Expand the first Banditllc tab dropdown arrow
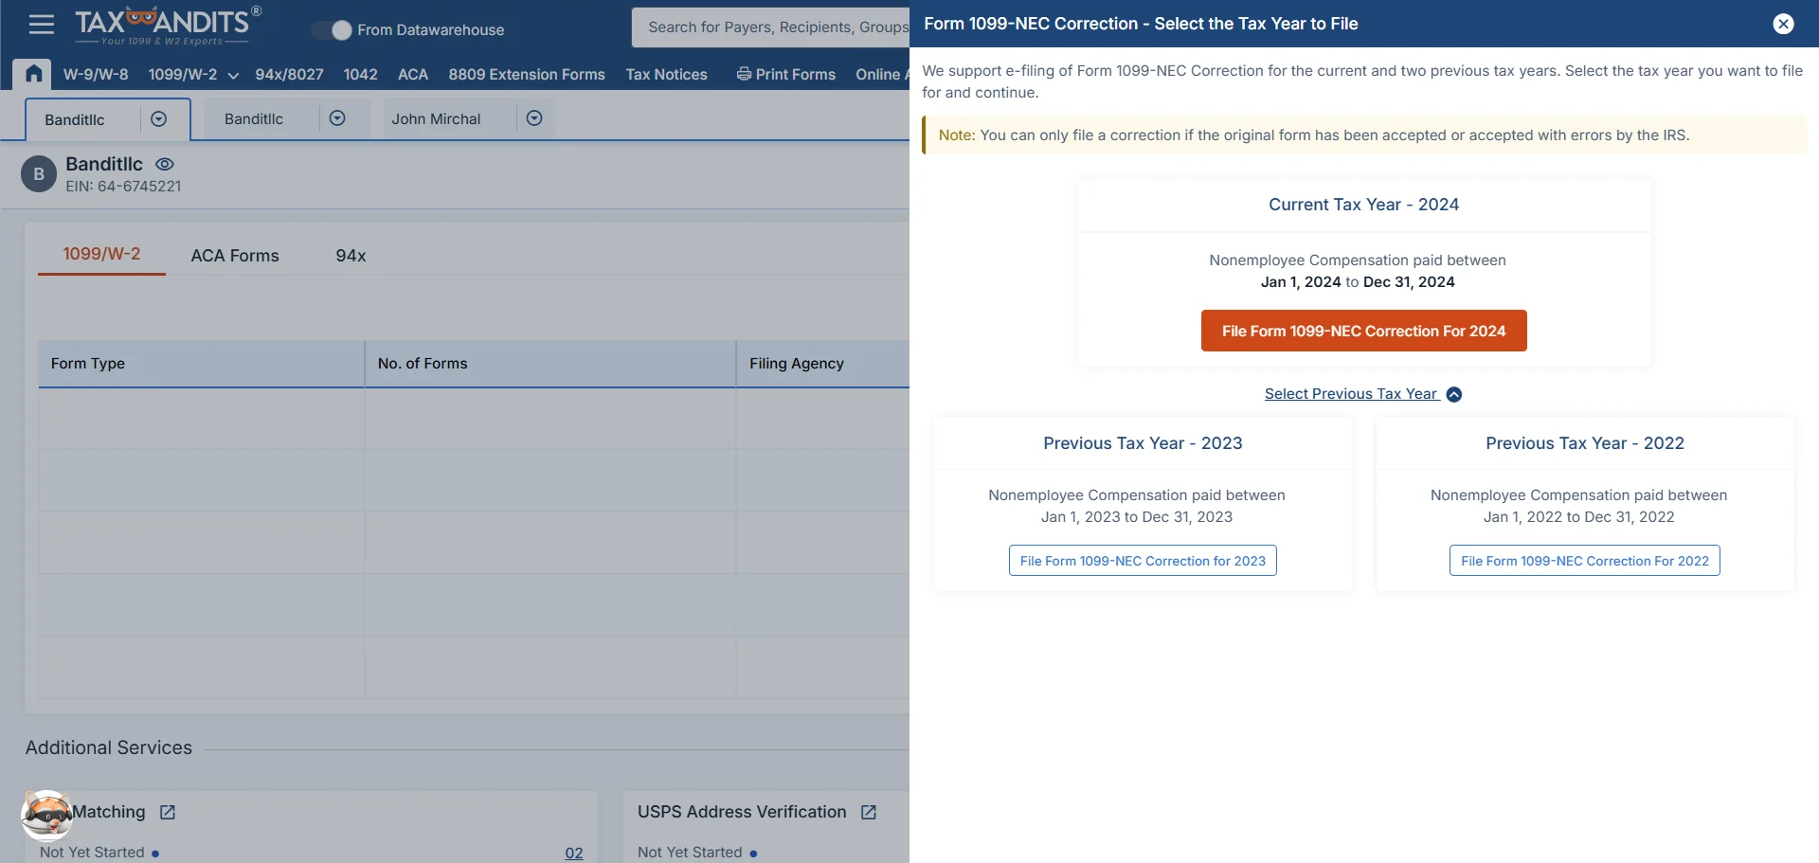This screenshot has width=1819, height=863. (159, 119)
